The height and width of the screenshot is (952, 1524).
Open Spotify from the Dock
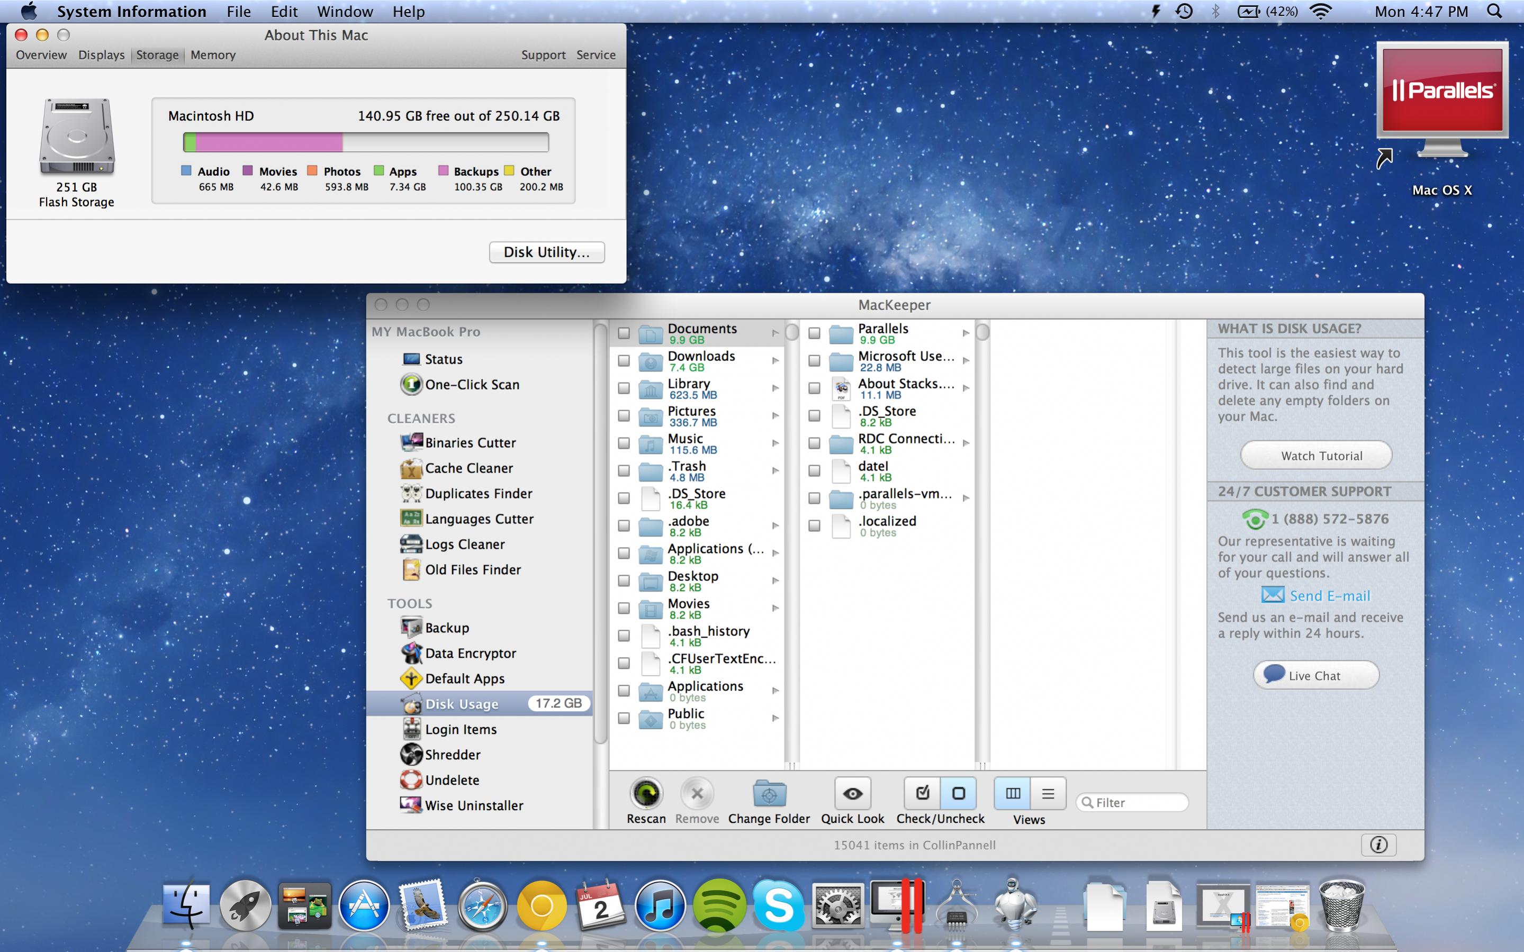719,906
